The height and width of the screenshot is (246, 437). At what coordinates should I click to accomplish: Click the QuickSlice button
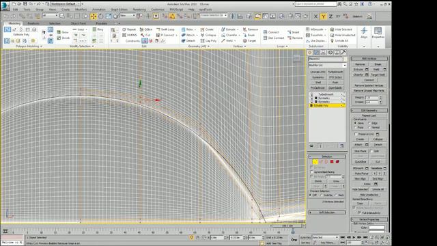[x=361, y=162]
